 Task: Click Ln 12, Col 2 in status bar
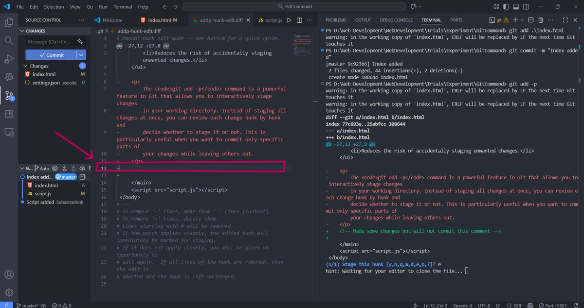coord(436,306)
